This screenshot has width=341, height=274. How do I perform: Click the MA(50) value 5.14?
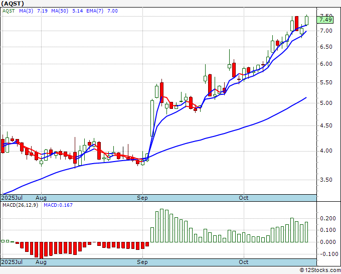click(x=77, y=11)
